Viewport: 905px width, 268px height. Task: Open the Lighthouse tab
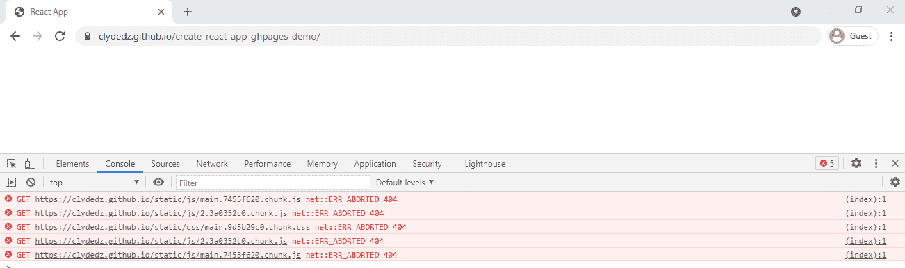coord(484,164)
